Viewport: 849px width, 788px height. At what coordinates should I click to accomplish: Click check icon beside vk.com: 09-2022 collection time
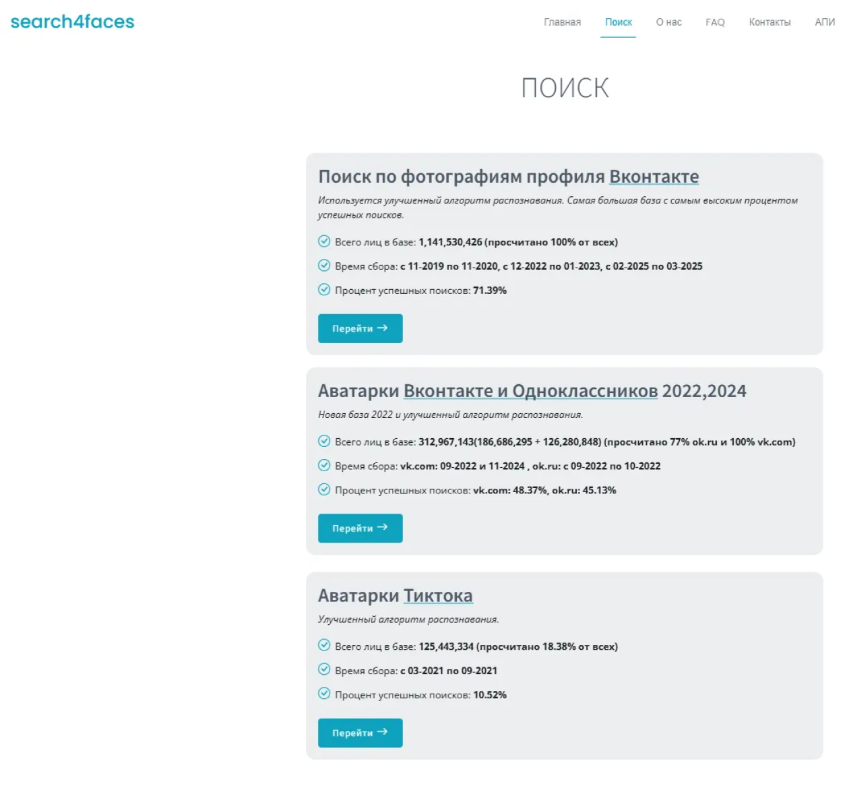click(x=324, y=466)
